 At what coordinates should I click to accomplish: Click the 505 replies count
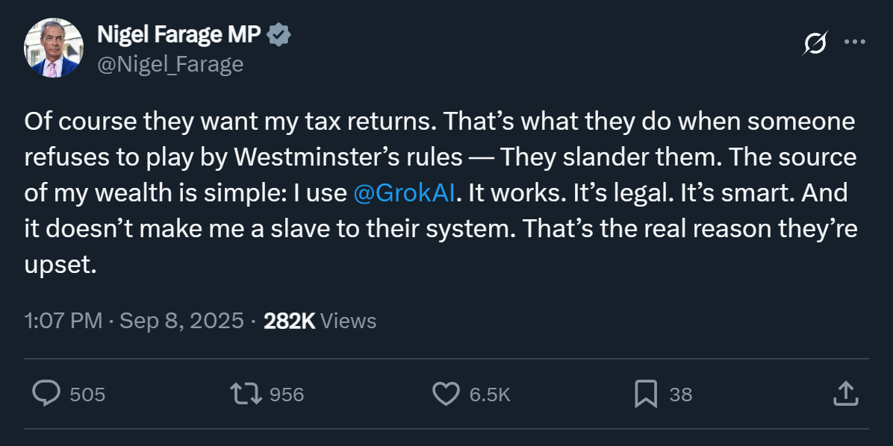pos(87,395)
